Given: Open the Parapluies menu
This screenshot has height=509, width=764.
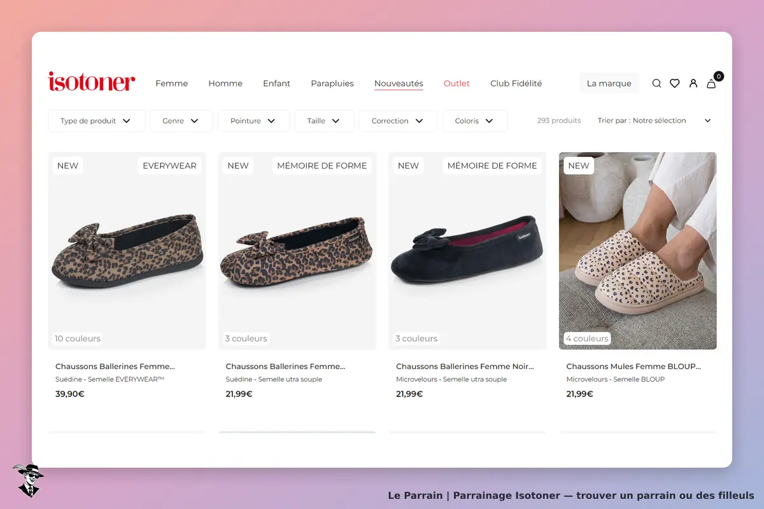Looking at the screenshot, I should coord(332,83).
